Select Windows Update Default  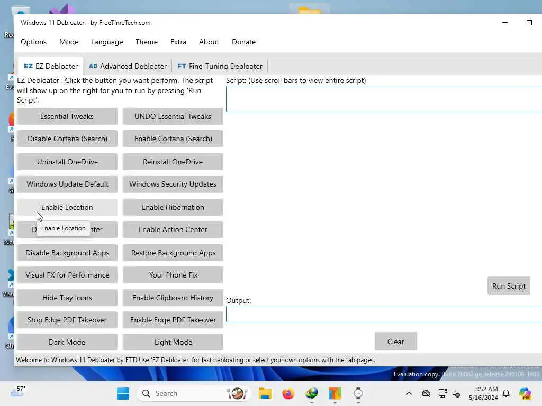click(x=67, y=184)
